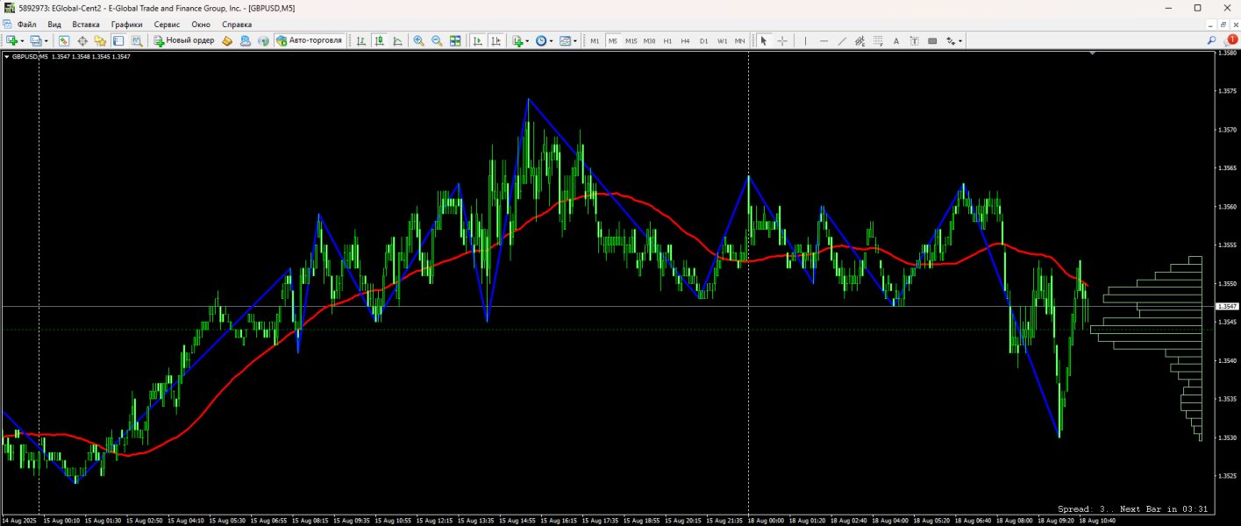Viewport: 1241px width, 526px height.
Task: Toggle the chart auto-scroll button
Action: pyautogui.click(x=477, y=41)
